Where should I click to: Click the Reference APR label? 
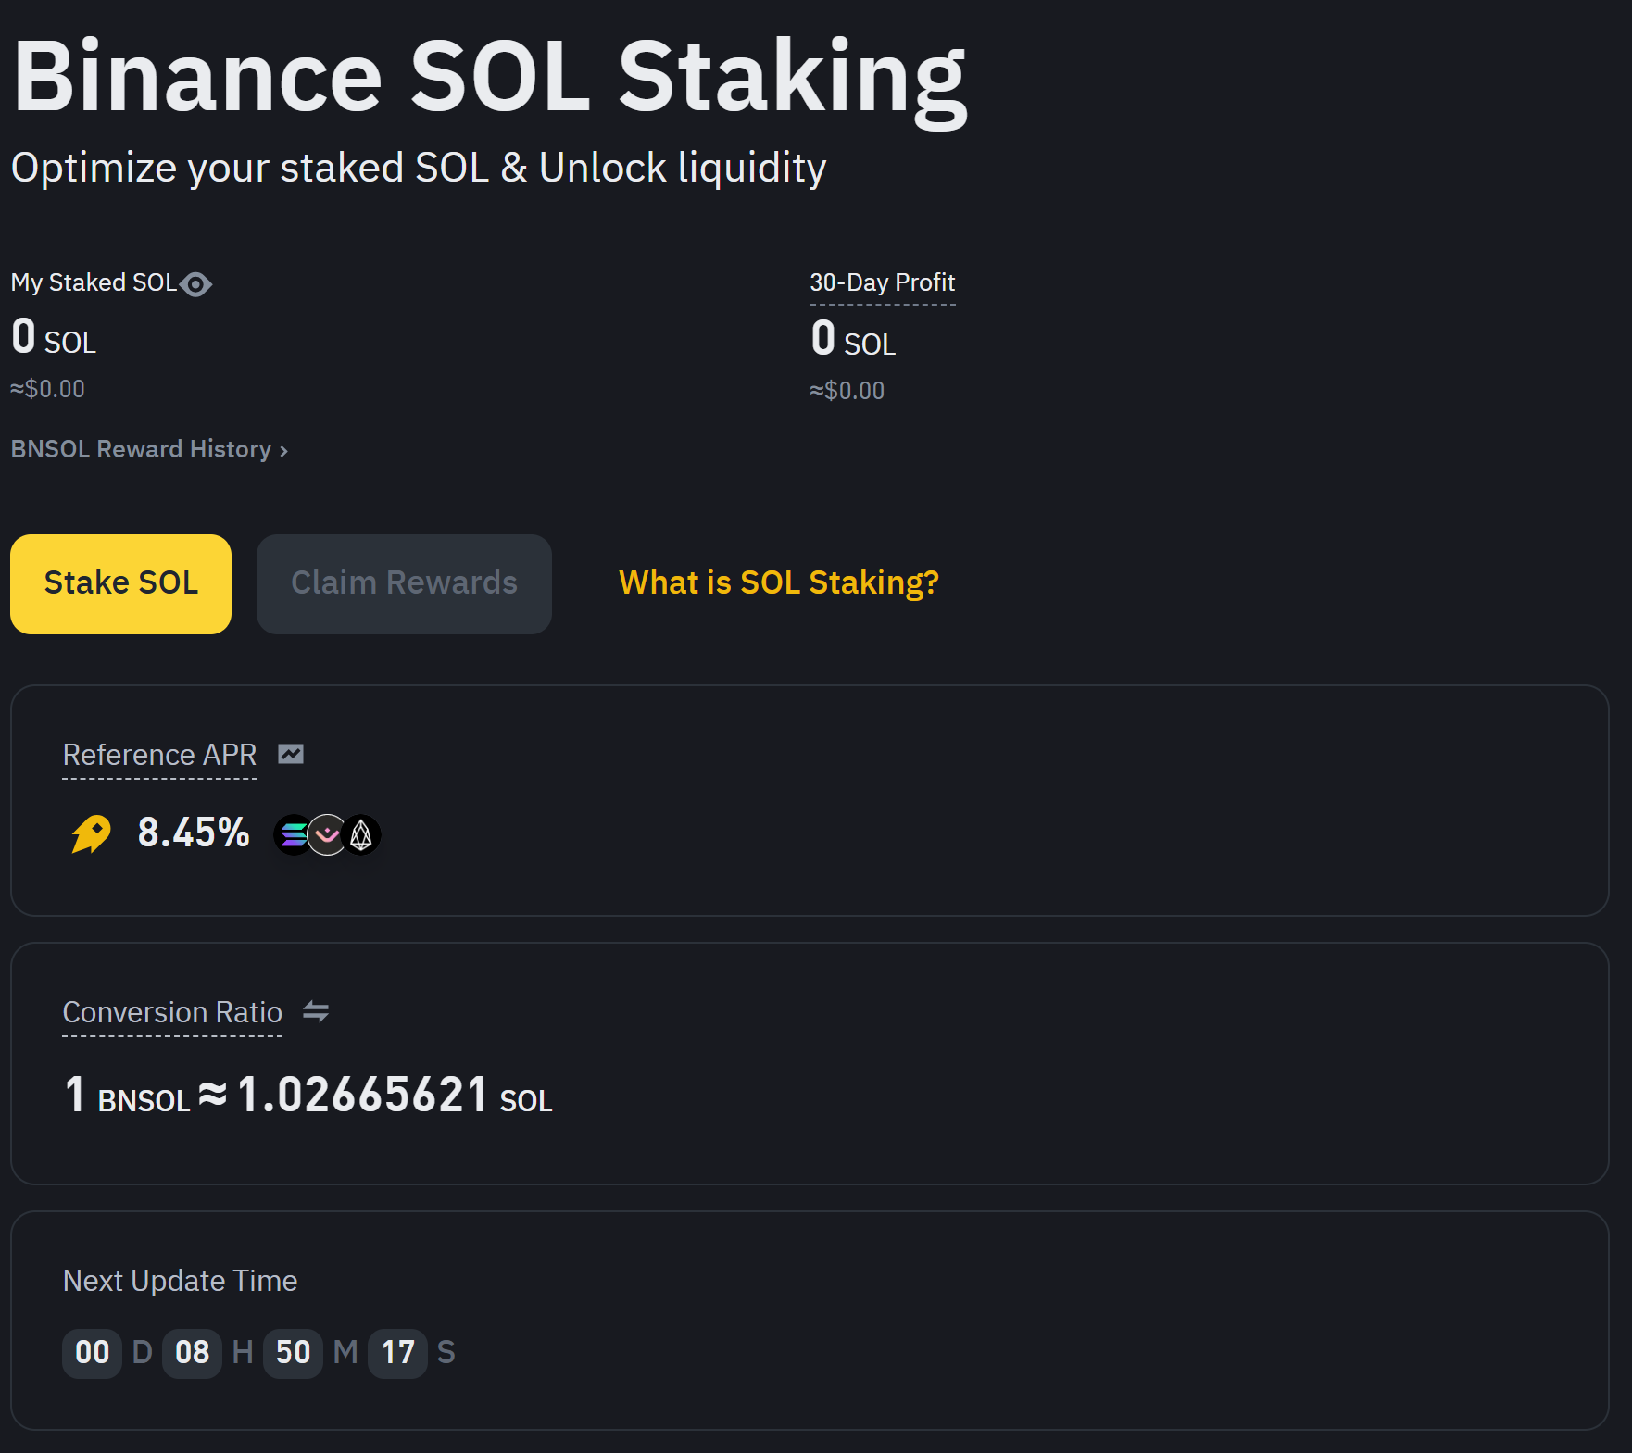pyautogui.click(x=159, y=755)
